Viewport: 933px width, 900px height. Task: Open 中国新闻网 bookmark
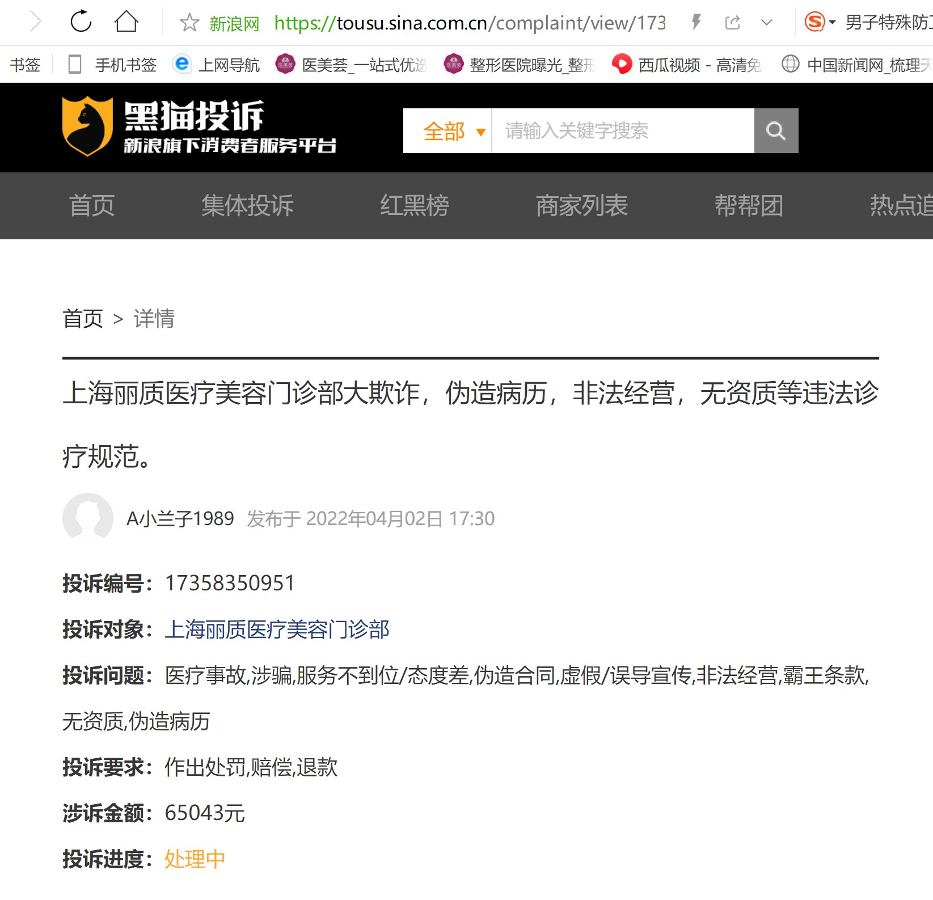[869, 65]
